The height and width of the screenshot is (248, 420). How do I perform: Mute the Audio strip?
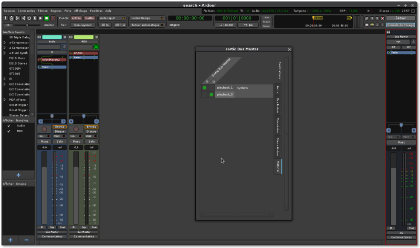[44, 142]
